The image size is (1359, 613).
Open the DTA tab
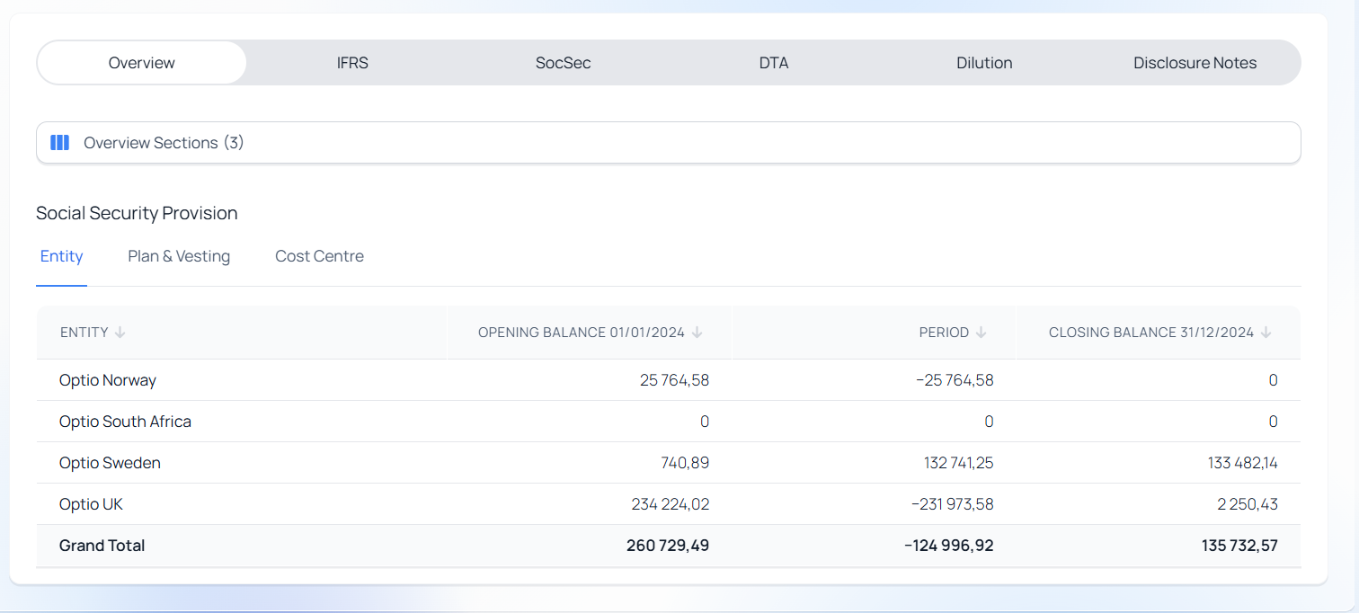pyautogui.click(x=774, y=63)
